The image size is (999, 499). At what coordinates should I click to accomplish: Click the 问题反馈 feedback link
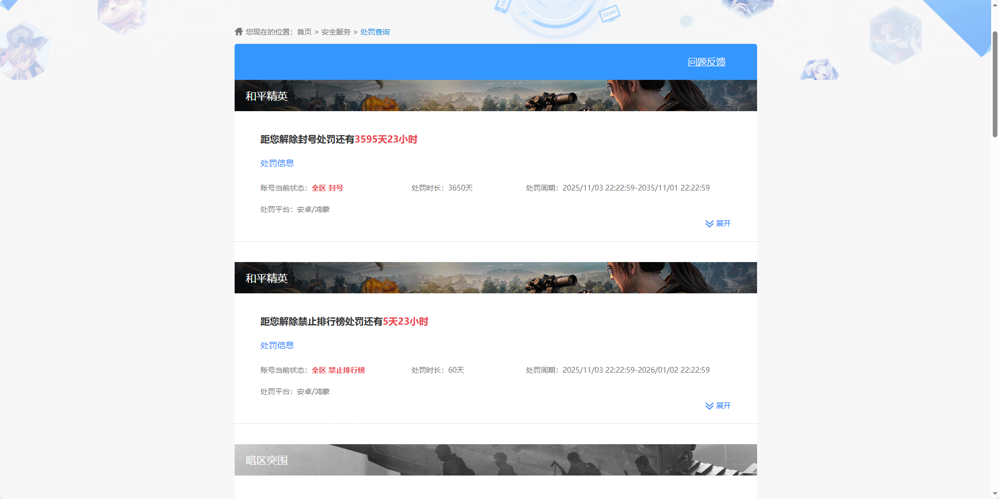coord(707,62)
